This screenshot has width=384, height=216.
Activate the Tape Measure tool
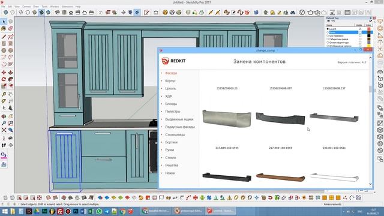4,94
